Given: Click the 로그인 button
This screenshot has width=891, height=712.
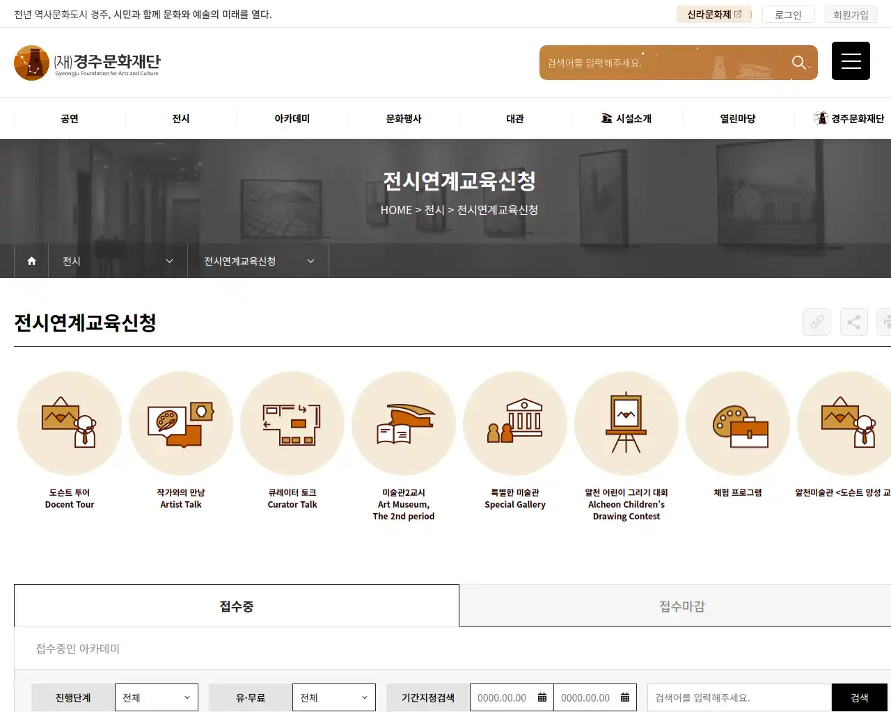Looking at the screenshot, I should tap(788, 15).
